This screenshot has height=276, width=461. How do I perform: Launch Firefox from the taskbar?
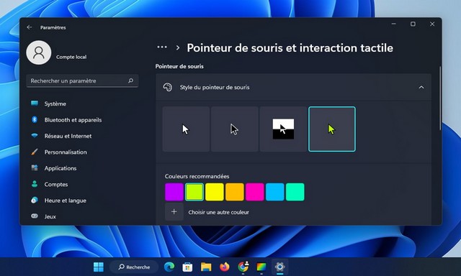[225, 267]
